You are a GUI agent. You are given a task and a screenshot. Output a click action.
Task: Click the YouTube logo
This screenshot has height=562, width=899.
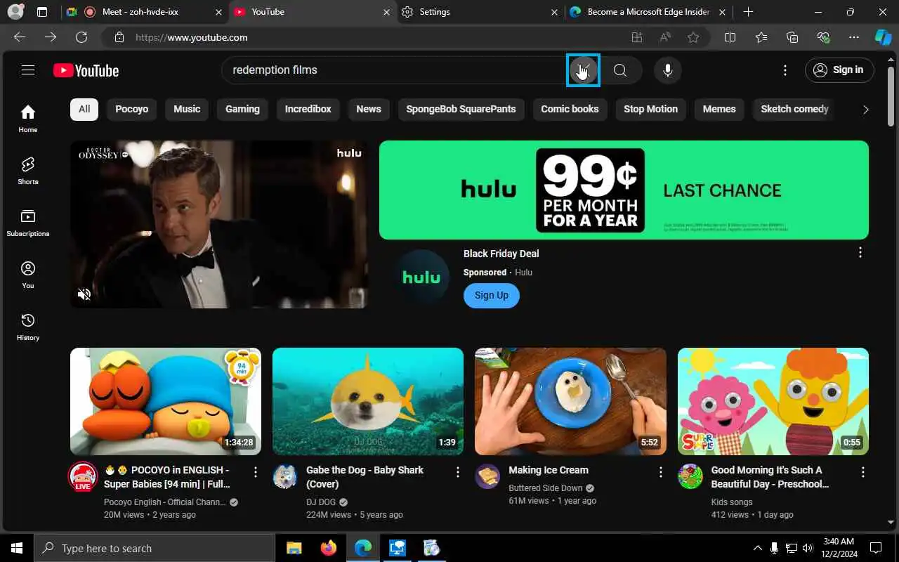86,70
